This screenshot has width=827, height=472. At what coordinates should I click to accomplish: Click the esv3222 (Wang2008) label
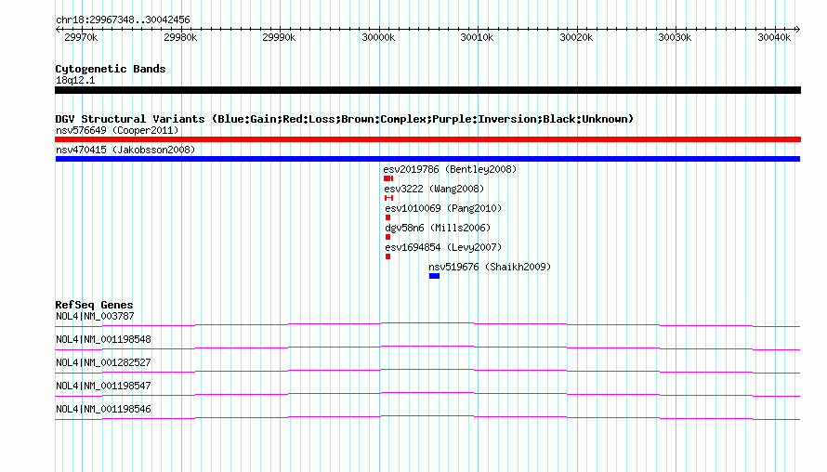(x=434, y=189)
